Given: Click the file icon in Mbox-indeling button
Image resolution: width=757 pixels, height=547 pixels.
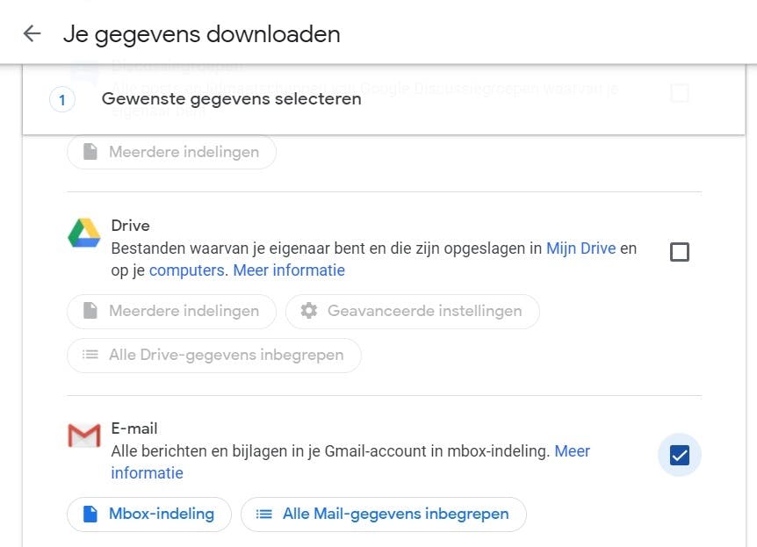Looking at the screenshot, I should (x=90, y=514).
